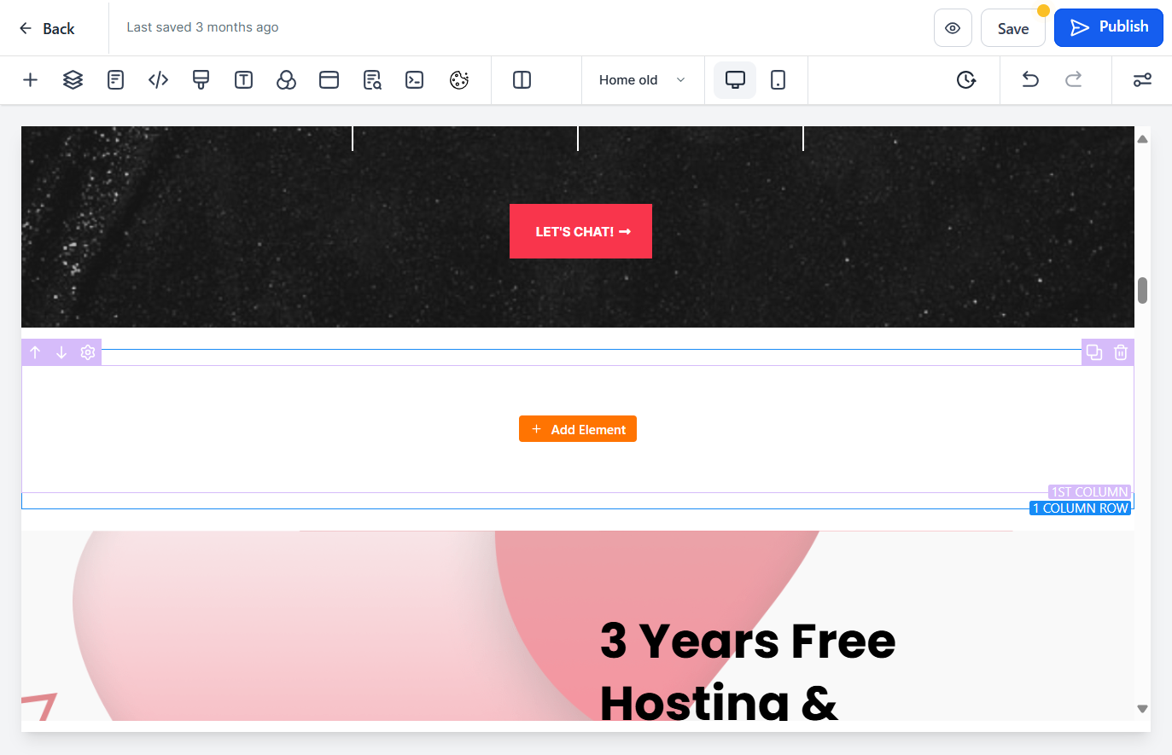Toggle the split panel layout icon

(x=522, y=80)
